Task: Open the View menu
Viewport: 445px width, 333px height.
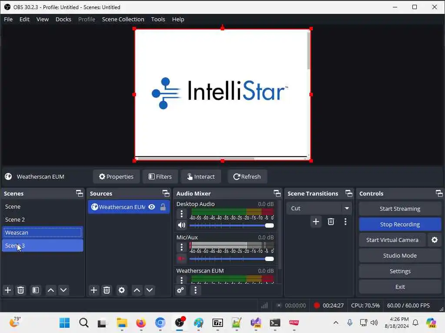Action: (43, 19)
